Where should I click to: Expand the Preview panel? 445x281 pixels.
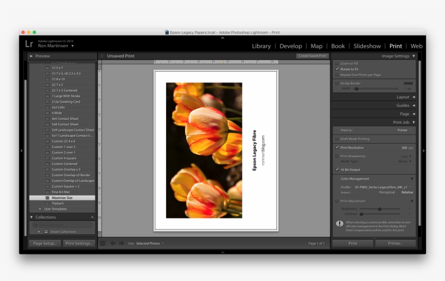(x=31, y=56)
